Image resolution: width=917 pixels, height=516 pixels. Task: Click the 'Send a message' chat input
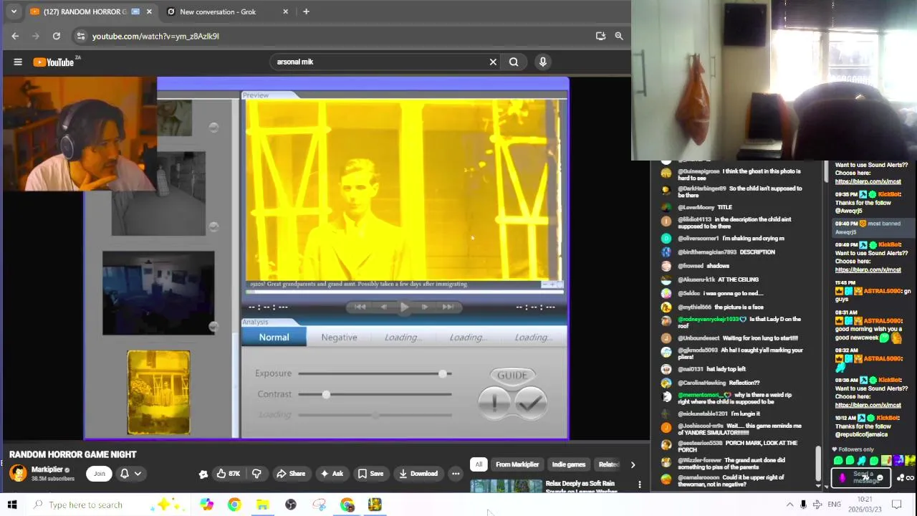coord(860,477)
